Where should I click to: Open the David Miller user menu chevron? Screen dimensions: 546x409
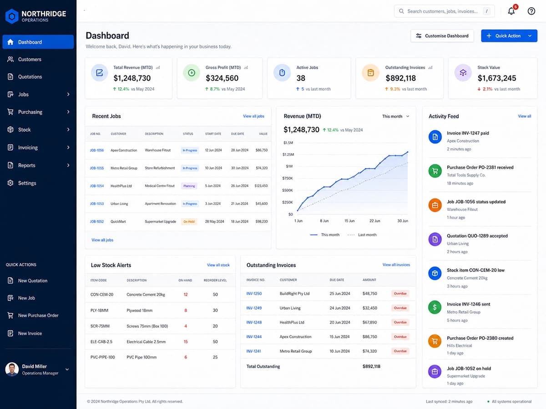67,369
